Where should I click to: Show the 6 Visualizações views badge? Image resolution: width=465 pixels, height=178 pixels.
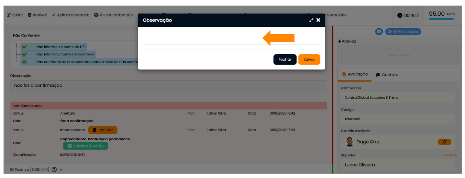403,31
